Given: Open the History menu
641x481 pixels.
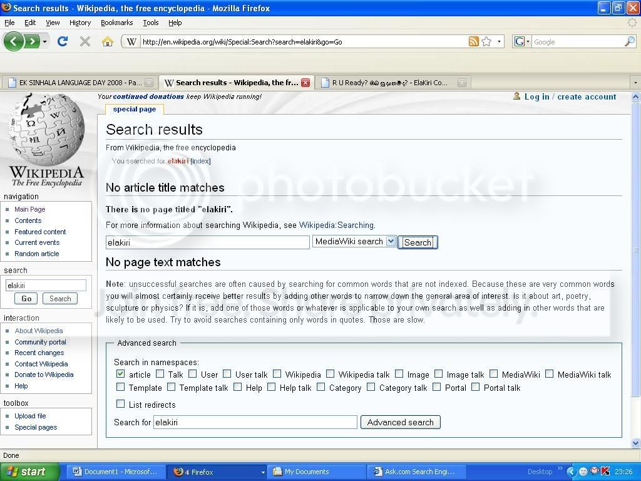Looking at the screenshot, I should [80, 23].
